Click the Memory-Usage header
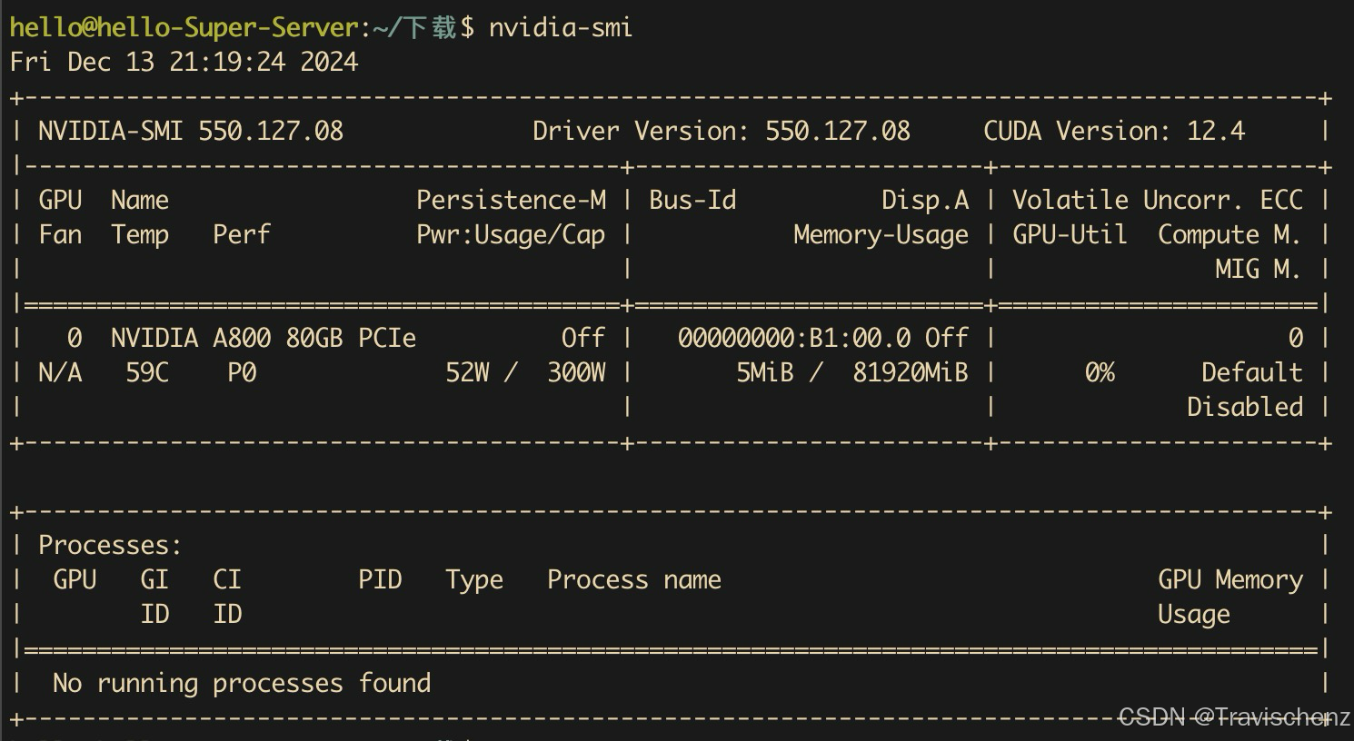 pos(881,235)
